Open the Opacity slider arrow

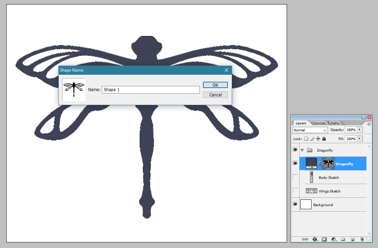360,130
